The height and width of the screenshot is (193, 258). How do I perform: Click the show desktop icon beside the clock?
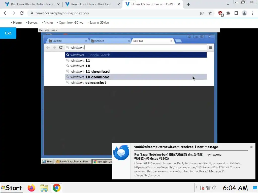(255, 188)
